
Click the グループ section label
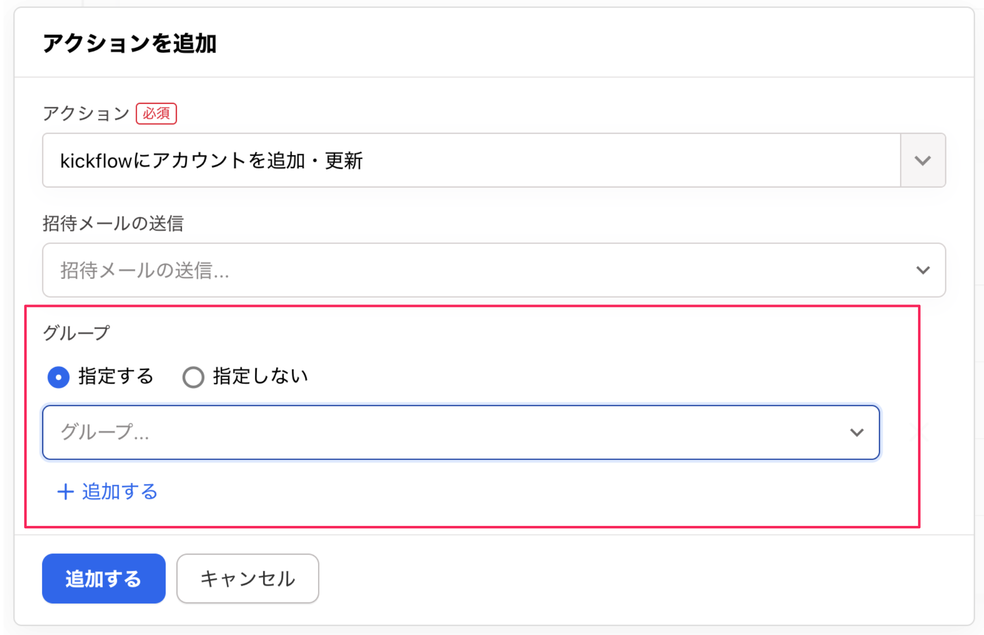point(76,333)
